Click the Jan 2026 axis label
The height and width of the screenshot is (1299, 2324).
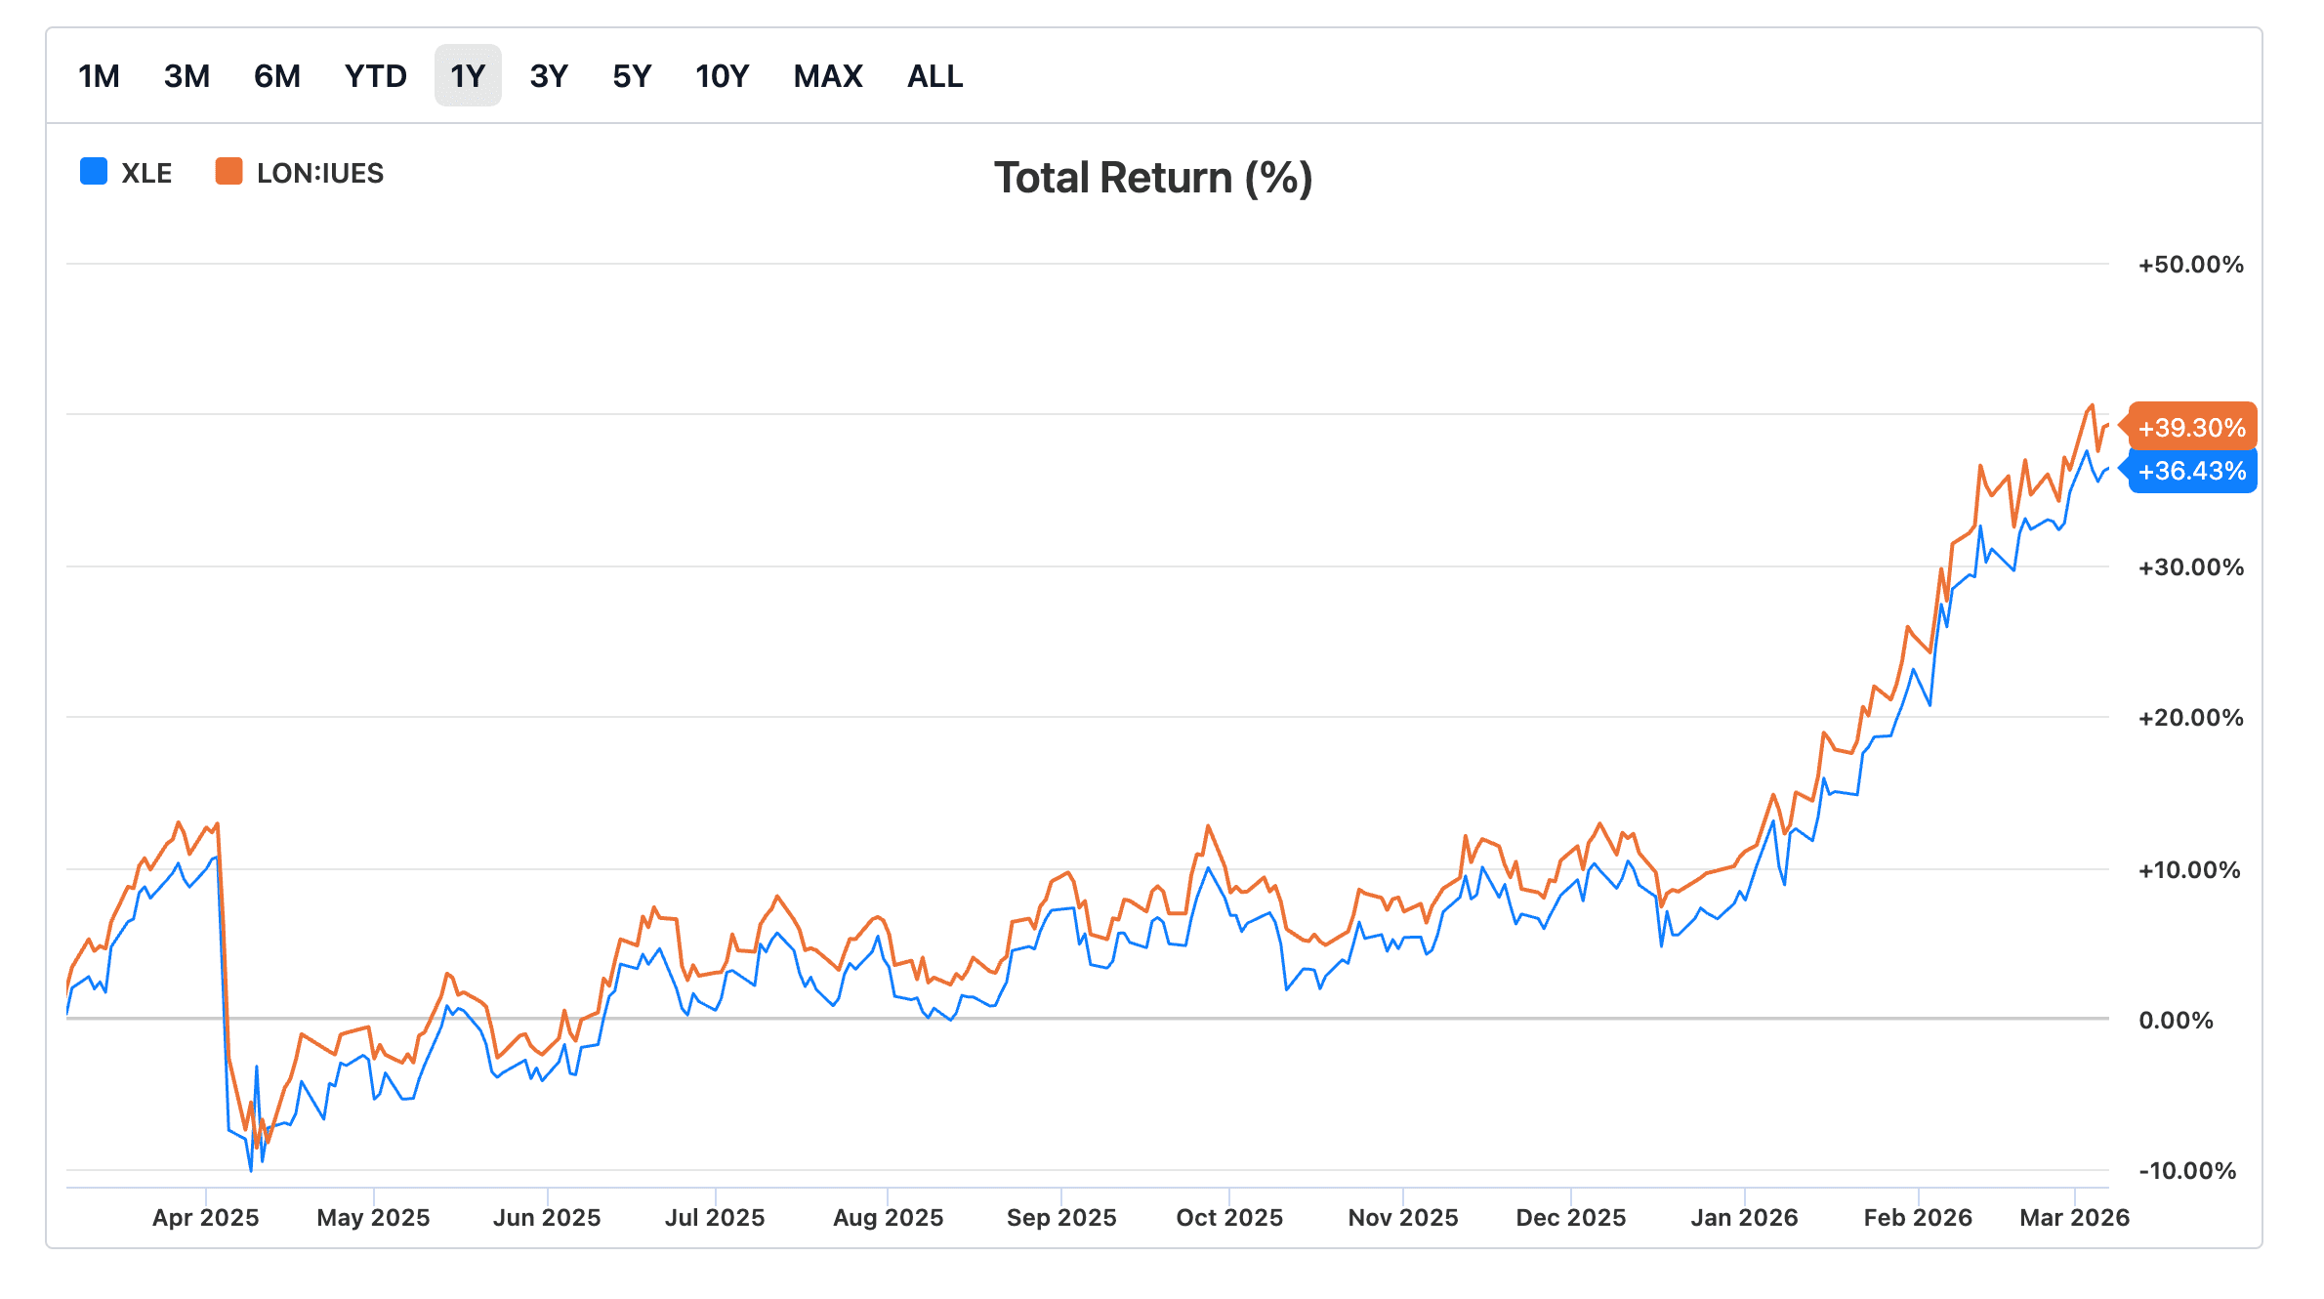[x=1744, y=1218]
